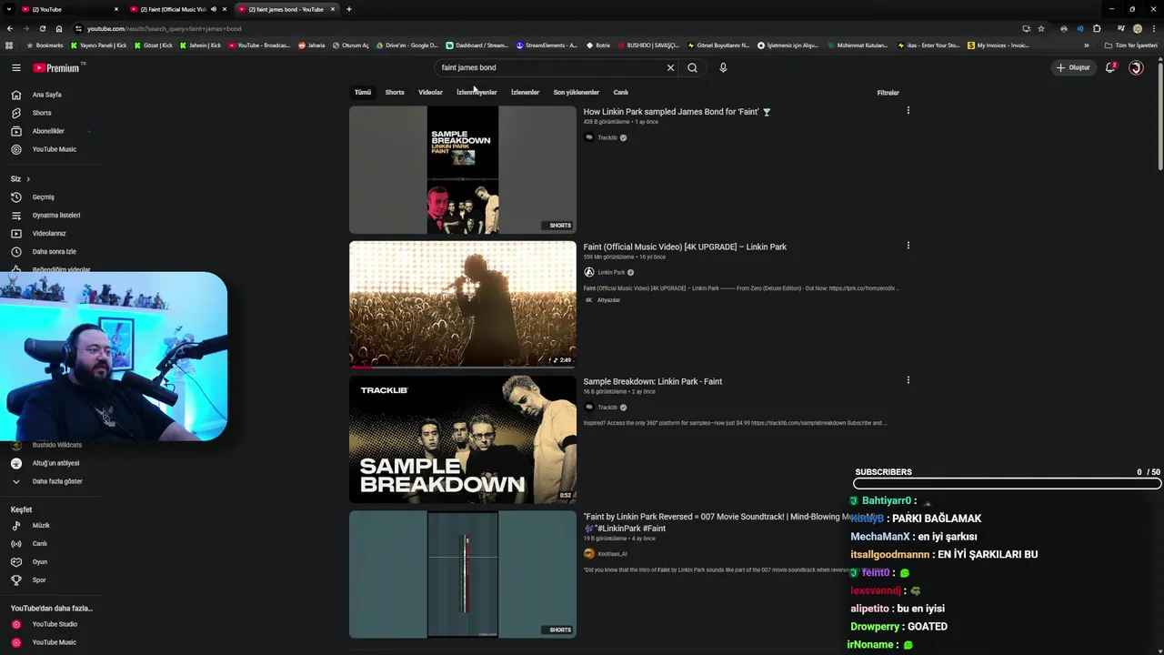Open the browser tab search dropdown
Viewport: 1164px width, 655px height.
coord(8,9)
